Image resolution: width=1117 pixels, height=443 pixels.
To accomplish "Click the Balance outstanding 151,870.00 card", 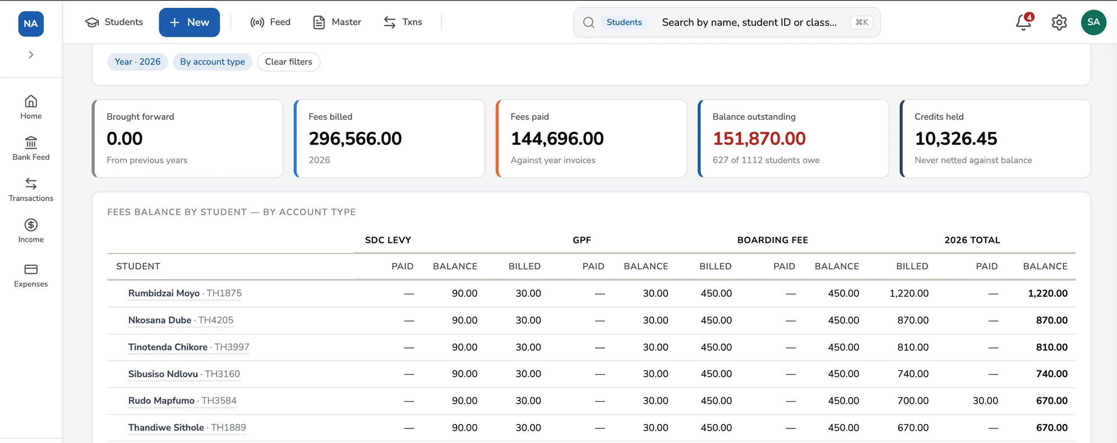I will (x=793, y=139).
